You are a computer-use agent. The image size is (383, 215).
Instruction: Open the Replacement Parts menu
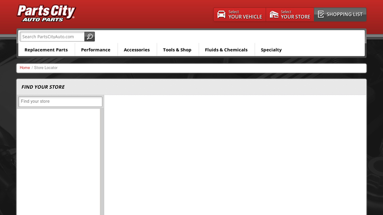[x=46, y=50]
